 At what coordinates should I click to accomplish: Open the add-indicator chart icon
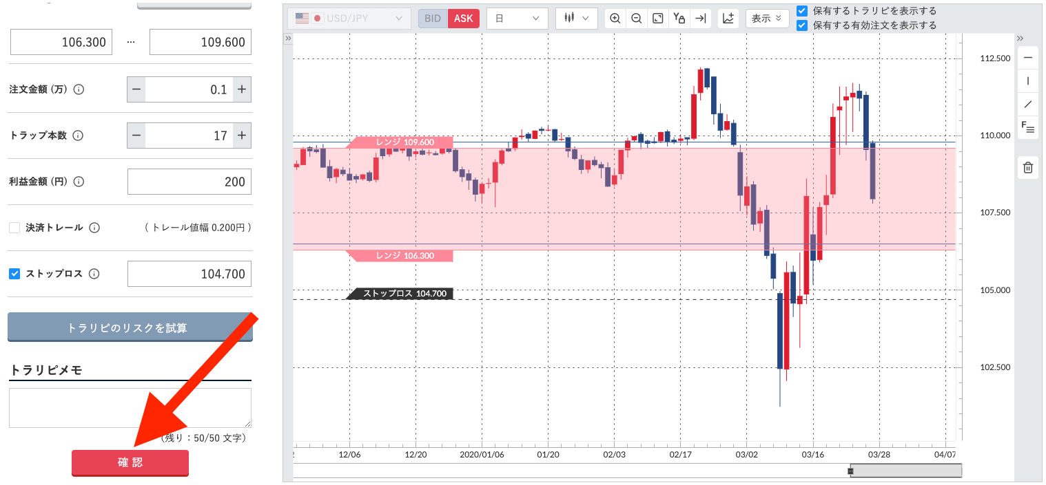pos(728,19)
